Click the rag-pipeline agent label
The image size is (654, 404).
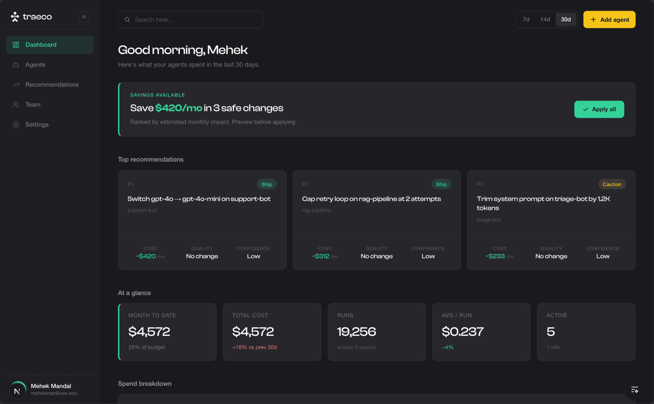317,210
